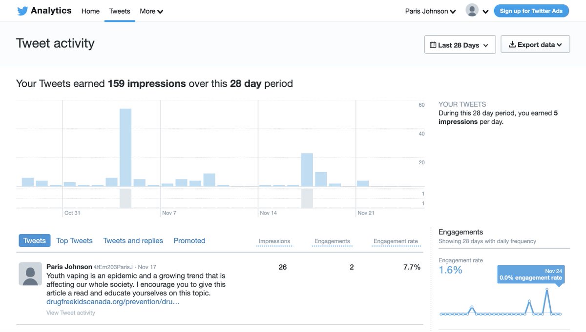This screenshot has height=332, width=586.
Task: Click the 7.7% engagement rate value
Action: pos(411,267)
